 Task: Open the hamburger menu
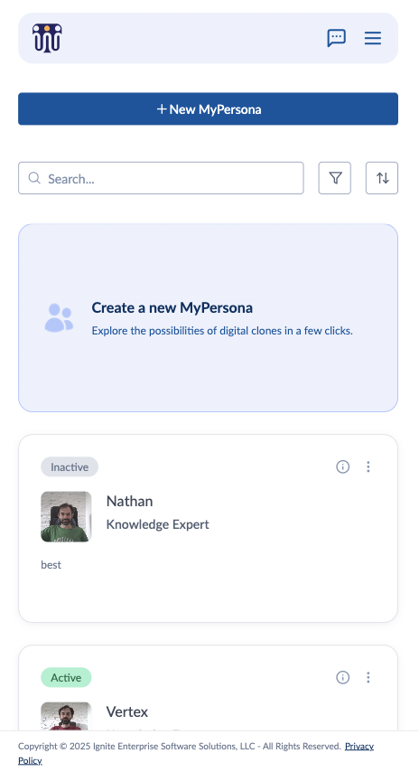pyautogui.click(x=373, y=38)
